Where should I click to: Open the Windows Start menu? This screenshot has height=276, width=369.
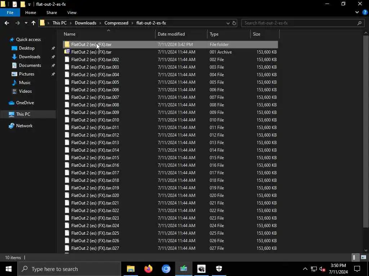tap(9, 269)
